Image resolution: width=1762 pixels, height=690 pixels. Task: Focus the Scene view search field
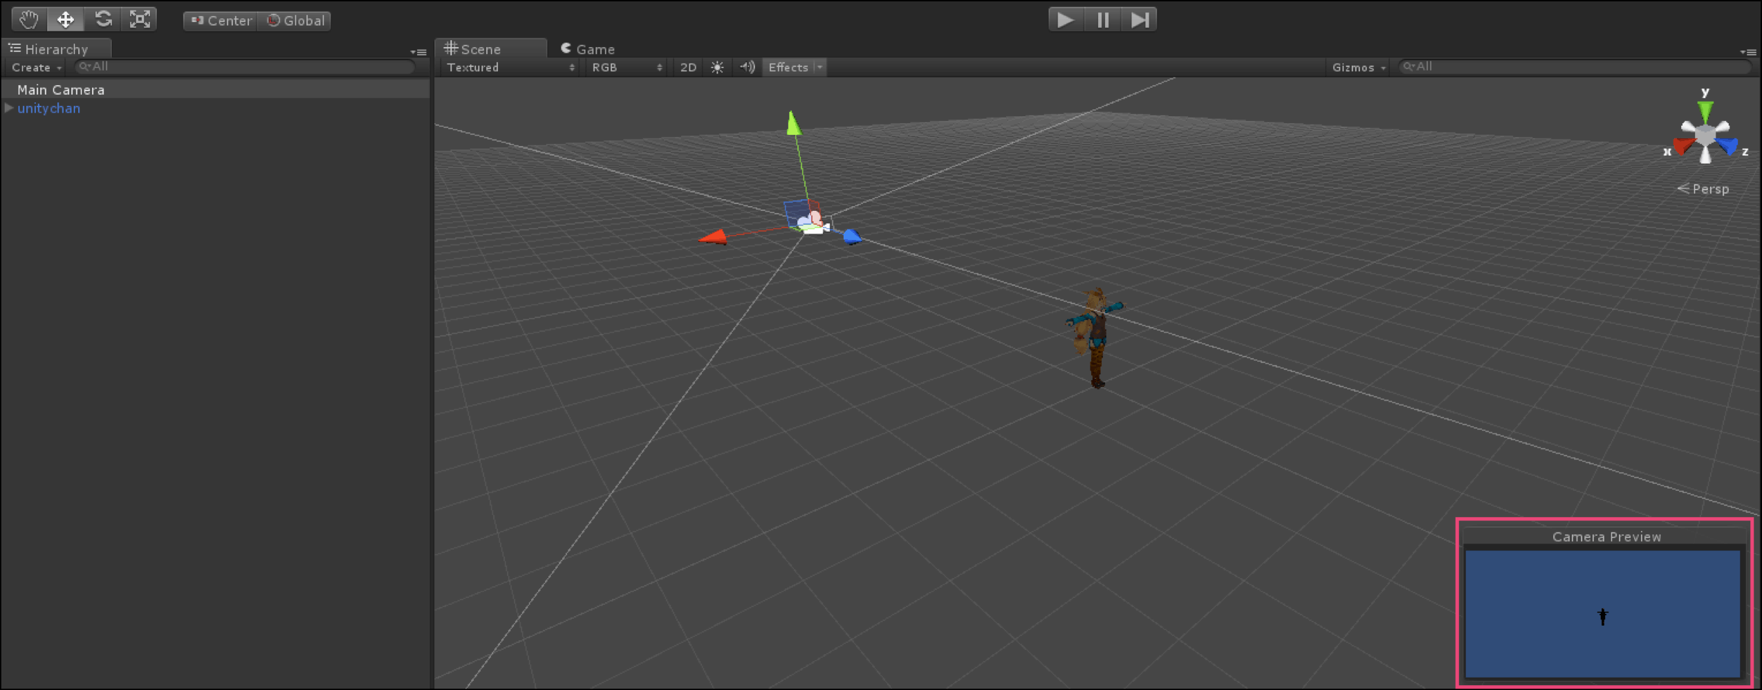(x=1575, y=66)
